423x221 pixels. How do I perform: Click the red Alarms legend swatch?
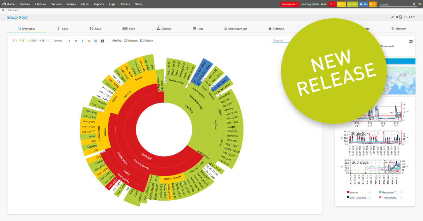point(348,192)
